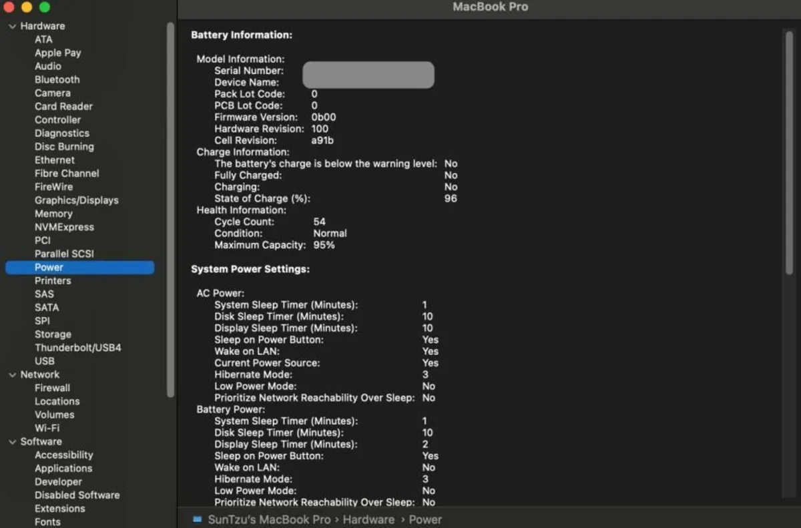Select Controller in the sidebar
The height and width of the screenshot is (528, 801).
(58, 119)
